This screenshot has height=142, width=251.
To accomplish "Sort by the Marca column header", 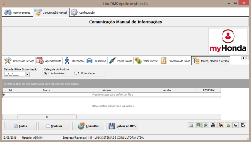I will click(47, 90).
